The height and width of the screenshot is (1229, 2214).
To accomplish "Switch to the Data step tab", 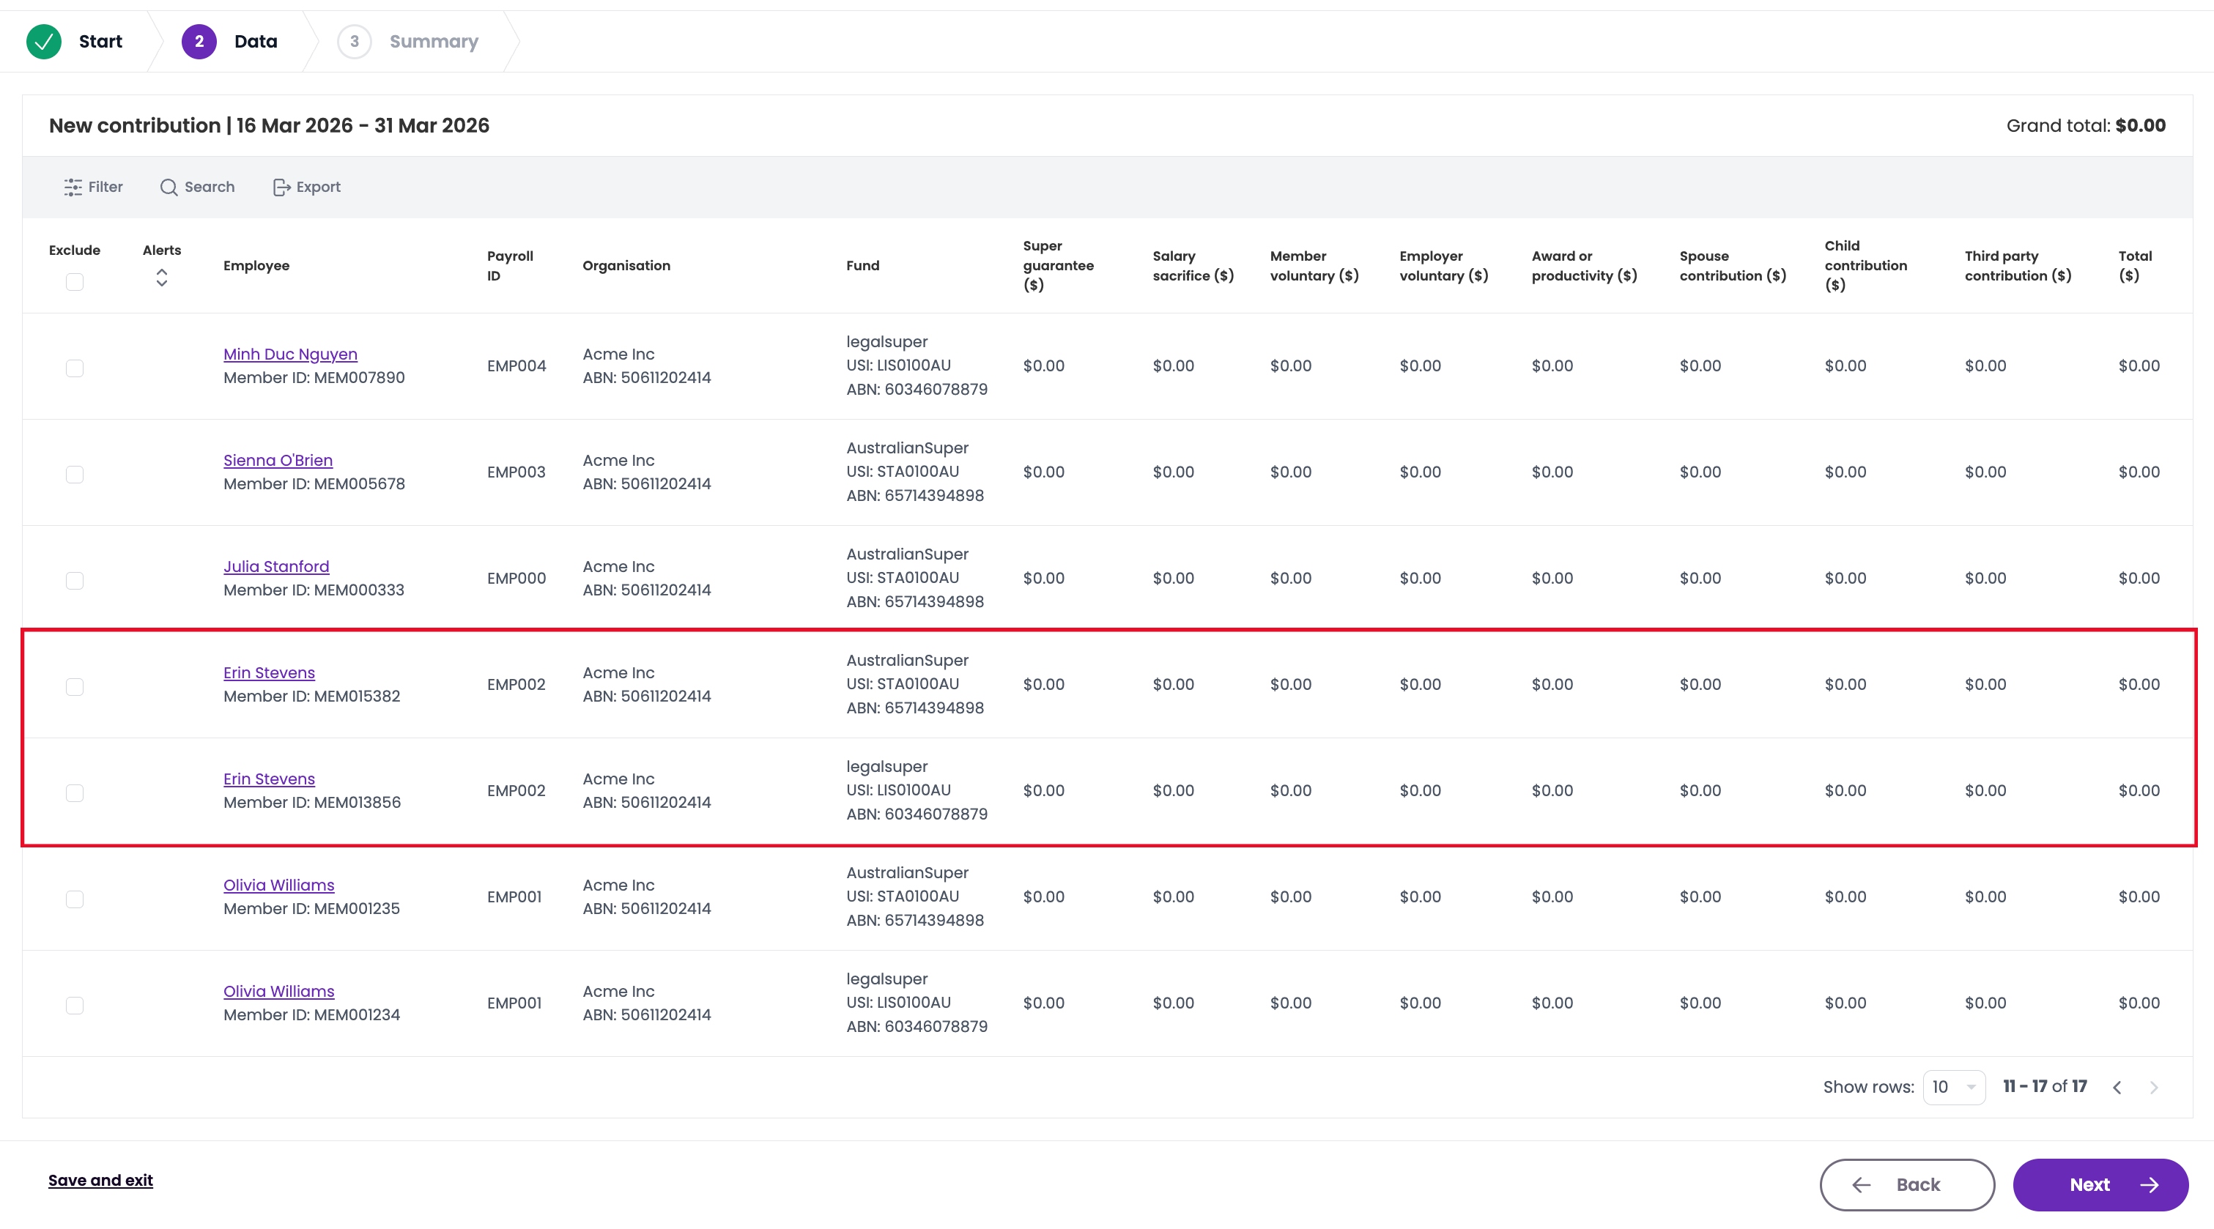I will pyautogui.click(x=230, y=41).
